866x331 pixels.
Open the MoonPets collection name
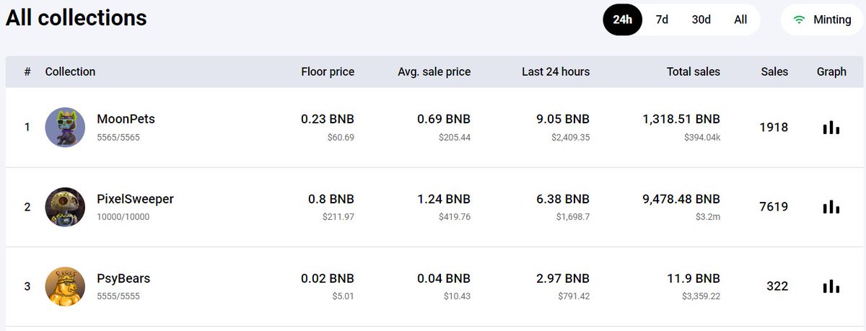pyautogui.click(x=126, y=119)
